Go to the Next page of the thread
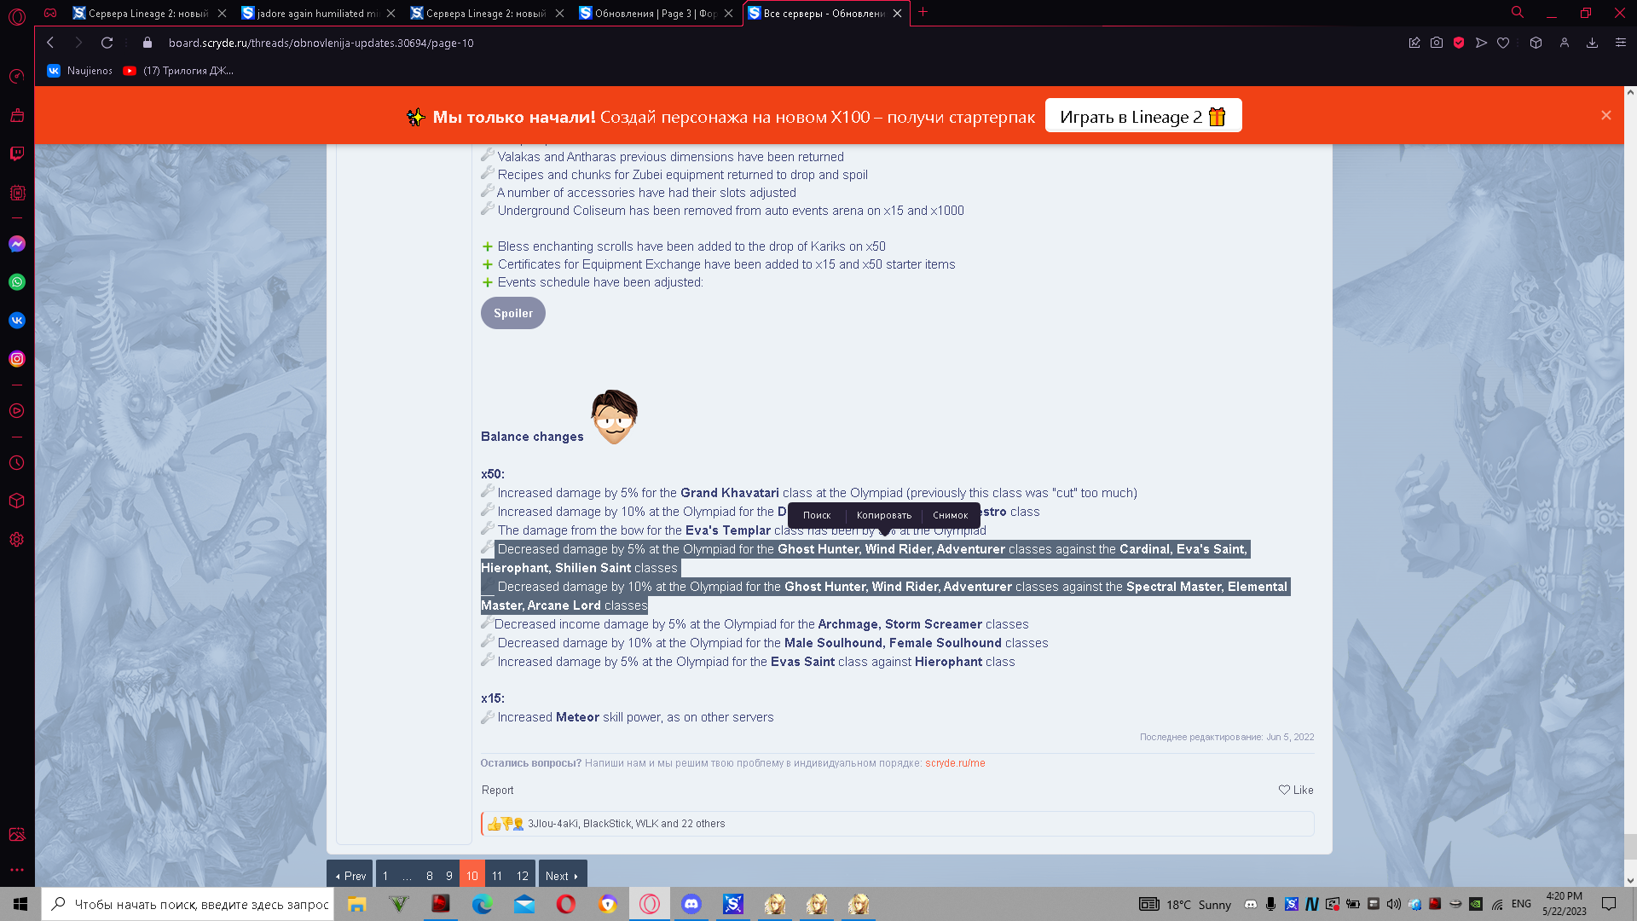 point(562,876)
